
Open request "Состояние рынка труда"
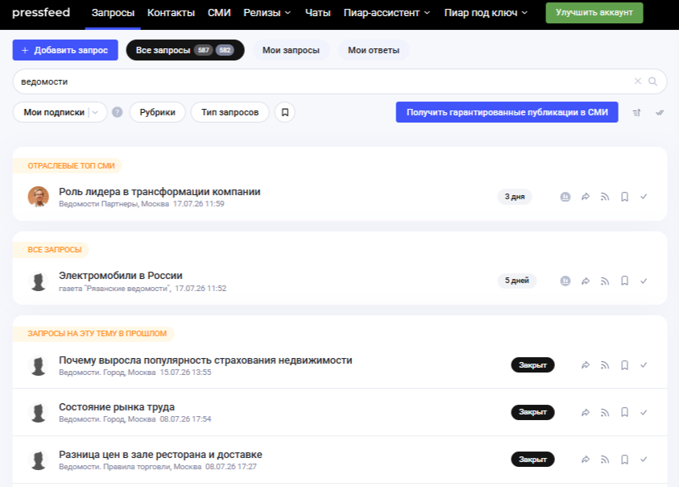[x=117, y=406]
